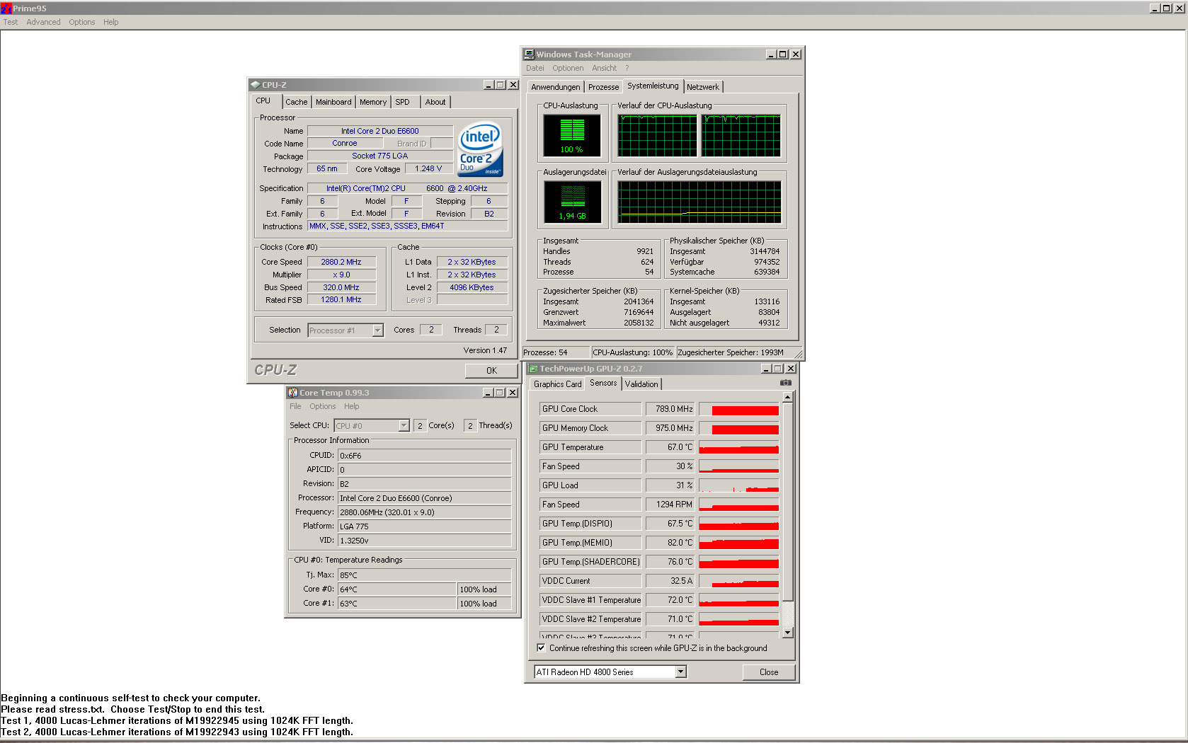1188x743 pixels.
Task: Click the Prime95 'Test 2, 4000 Lucas-Lehmer' output line
Action: click(177, 732)
